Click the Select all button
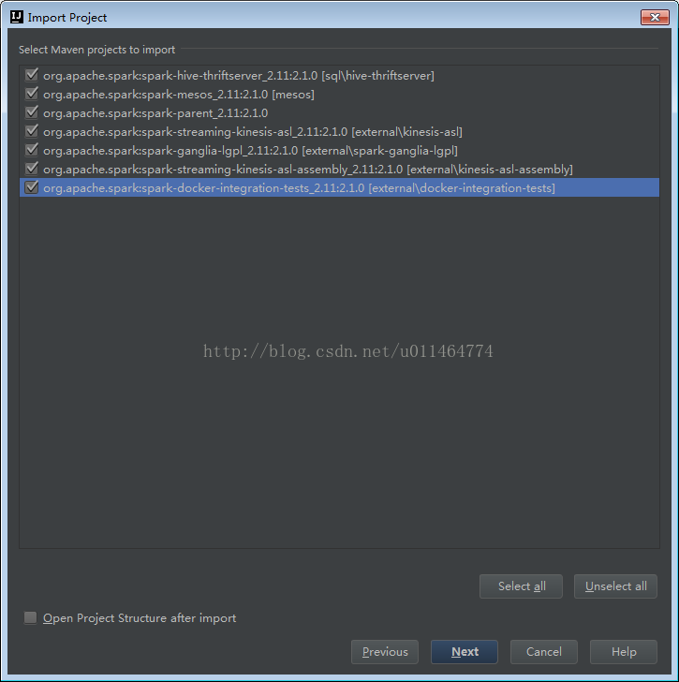This screenshot has height=682, width=679. (x=521, y=586)
